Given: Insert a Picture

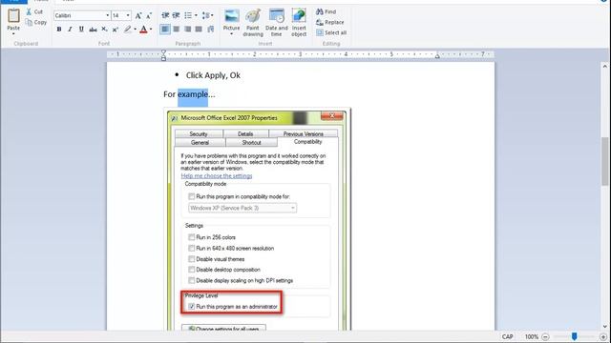Looking at the screenshot, I should pos(231,20).
